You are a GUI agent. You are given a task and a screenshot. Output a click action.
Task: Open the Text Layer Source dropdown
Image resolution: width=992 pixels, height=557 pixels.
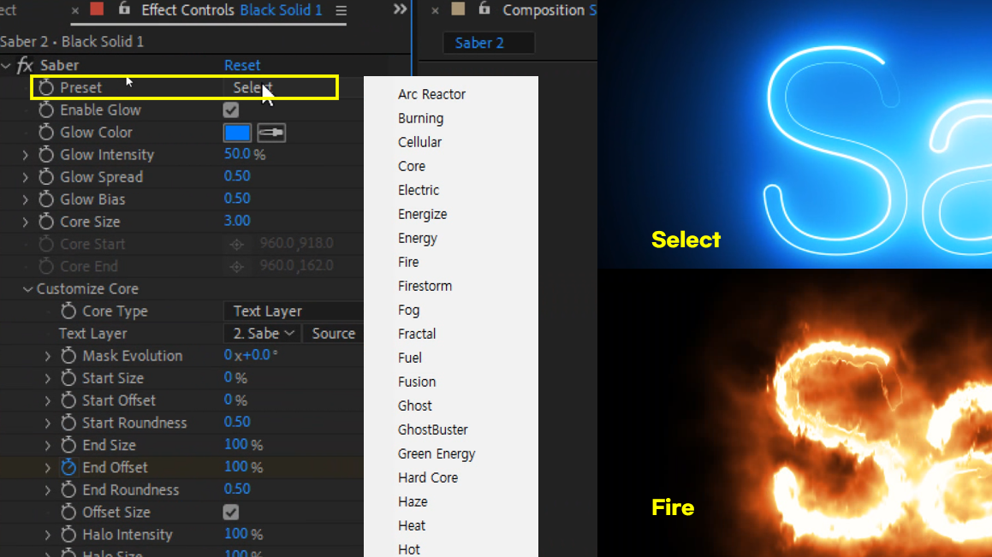[333, 333]
